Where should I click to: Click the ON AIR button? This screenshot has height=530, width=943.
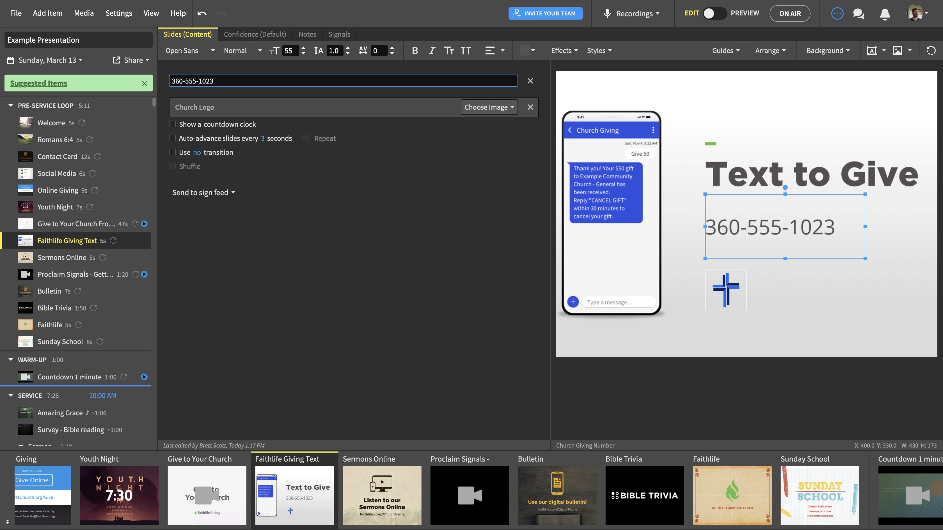(789, 13)
